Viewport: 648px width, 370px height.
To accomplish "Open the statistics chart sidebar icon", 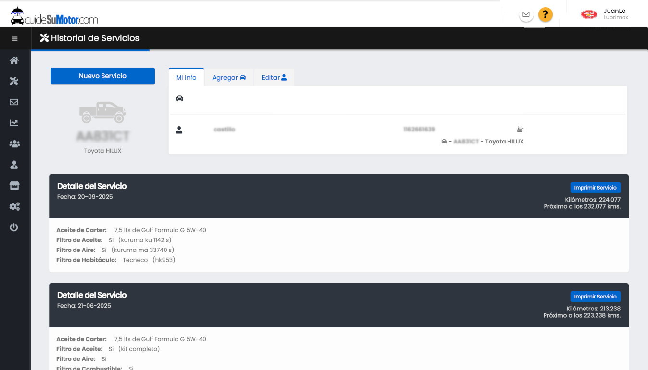I will (x=14, y=123).
